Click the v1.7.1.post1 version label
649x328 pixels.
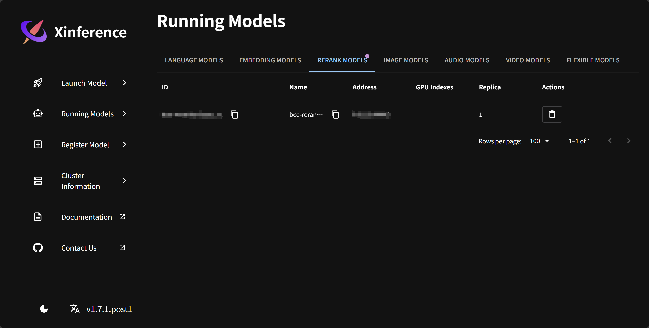pyautogui.click(x=109, y=309)
